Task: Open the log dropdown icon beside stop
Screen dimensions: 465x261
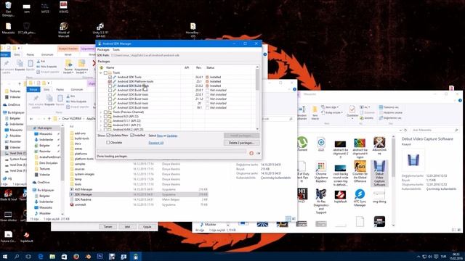Action: pos(259,153)
